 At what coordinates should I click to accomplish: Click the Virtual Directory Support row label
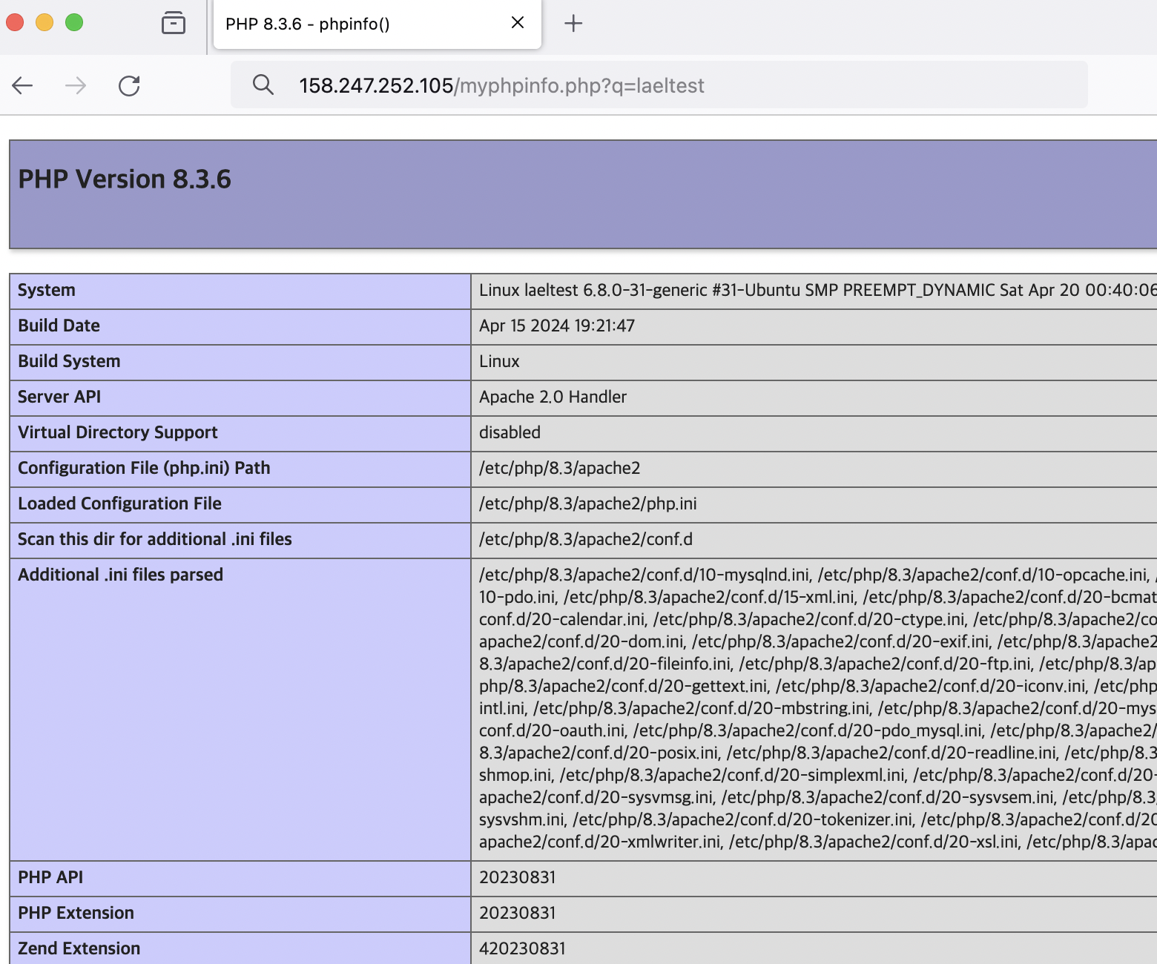pyautogui.click(x=117, y=432)
